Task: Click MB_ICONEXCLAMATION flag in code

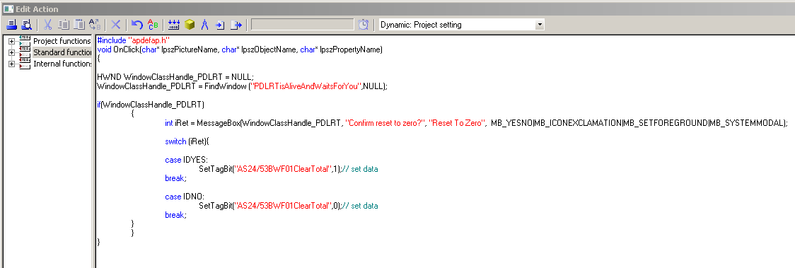Action: [577, 123]
